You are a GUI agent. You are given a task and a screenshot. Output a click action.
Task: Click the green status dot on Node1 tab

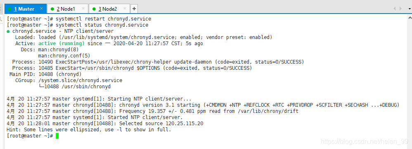(x=52, y=9)
